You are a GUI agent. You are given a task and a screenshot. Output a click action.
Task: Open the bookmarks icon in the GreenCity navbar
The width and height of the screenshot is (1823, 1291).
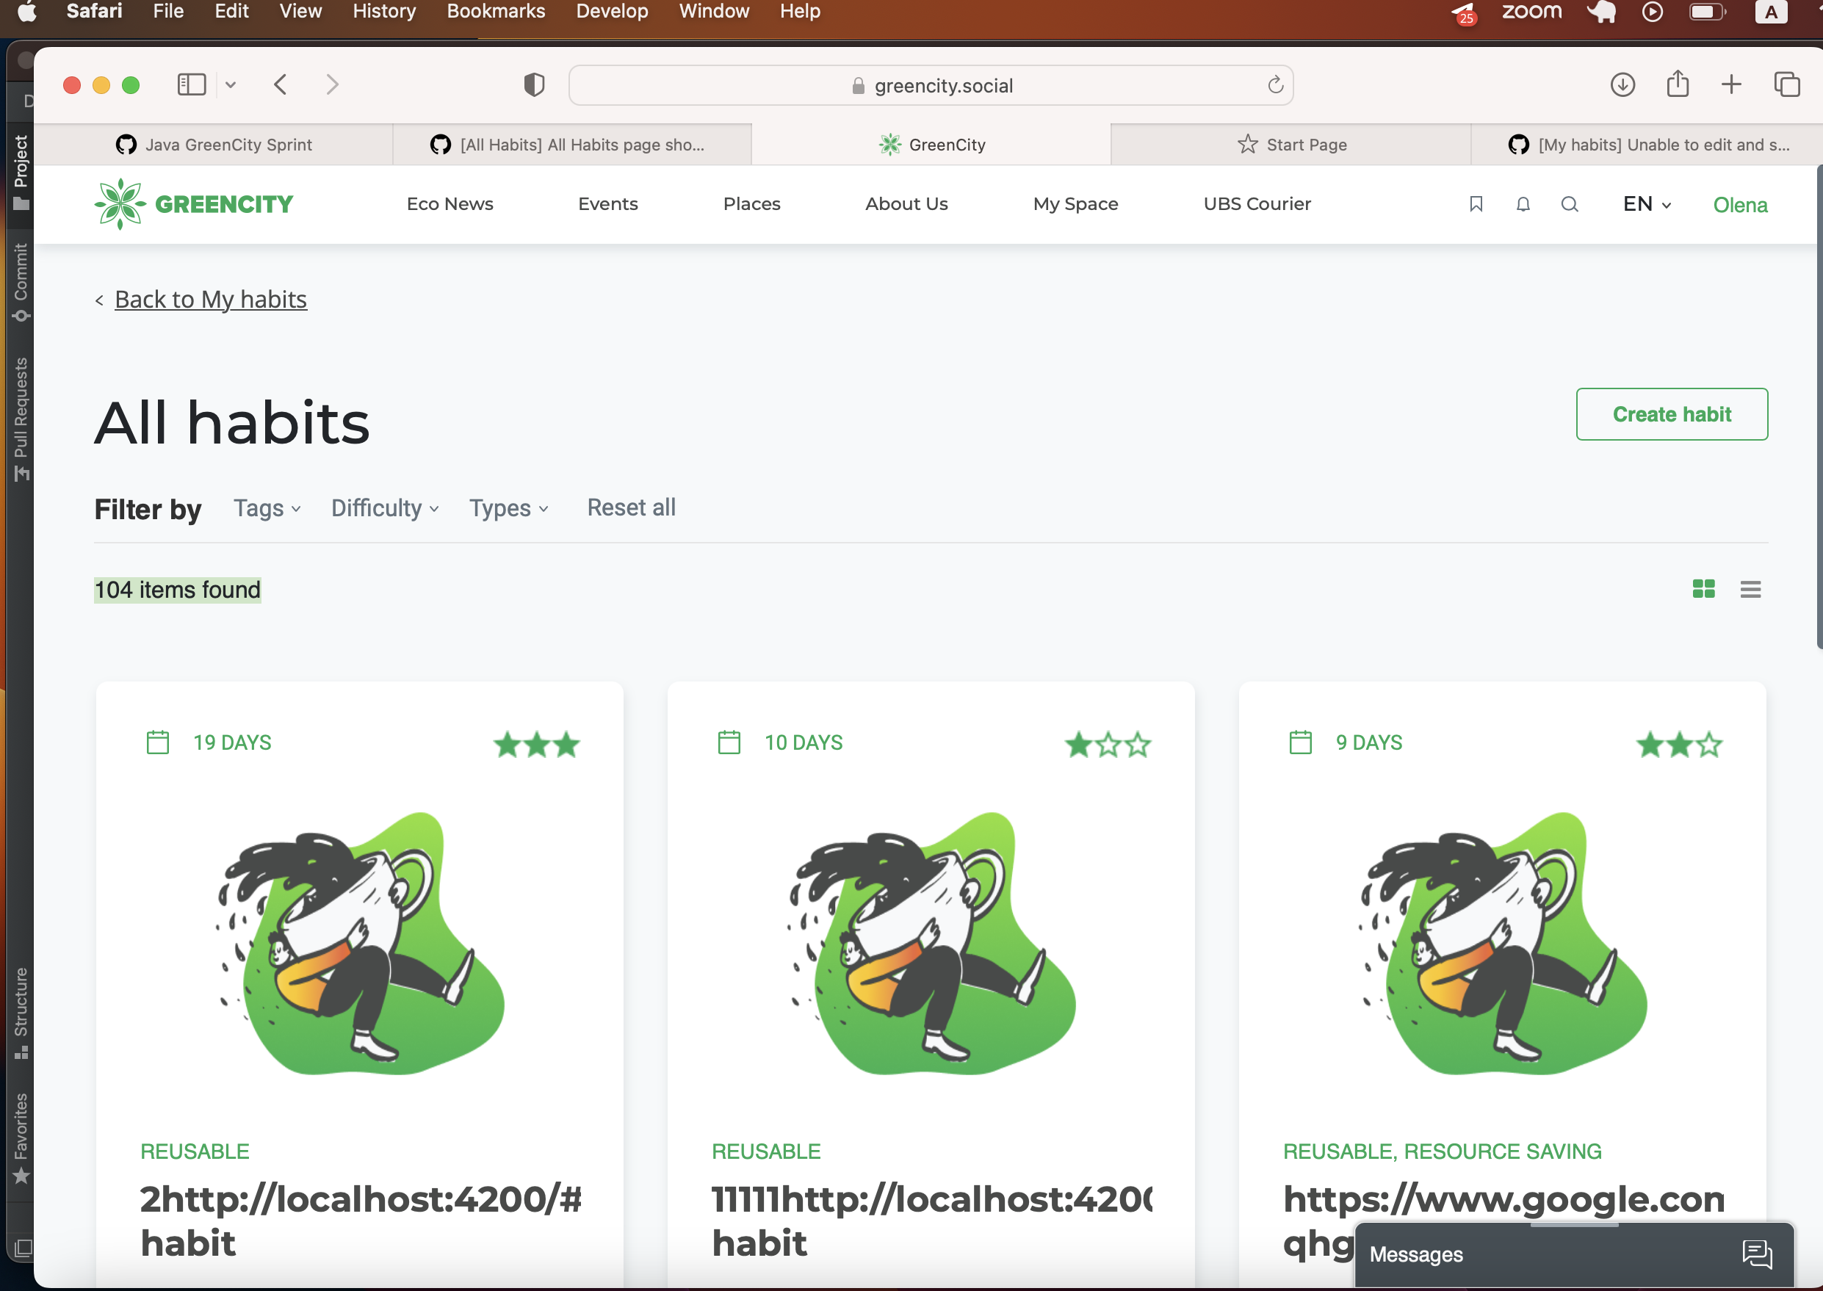pos(1476,204)
